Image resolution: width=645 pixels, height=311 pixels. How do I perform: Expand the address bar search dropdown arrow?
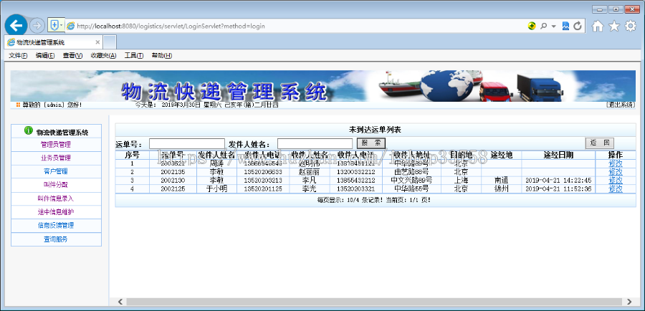[x=554, y=27]
